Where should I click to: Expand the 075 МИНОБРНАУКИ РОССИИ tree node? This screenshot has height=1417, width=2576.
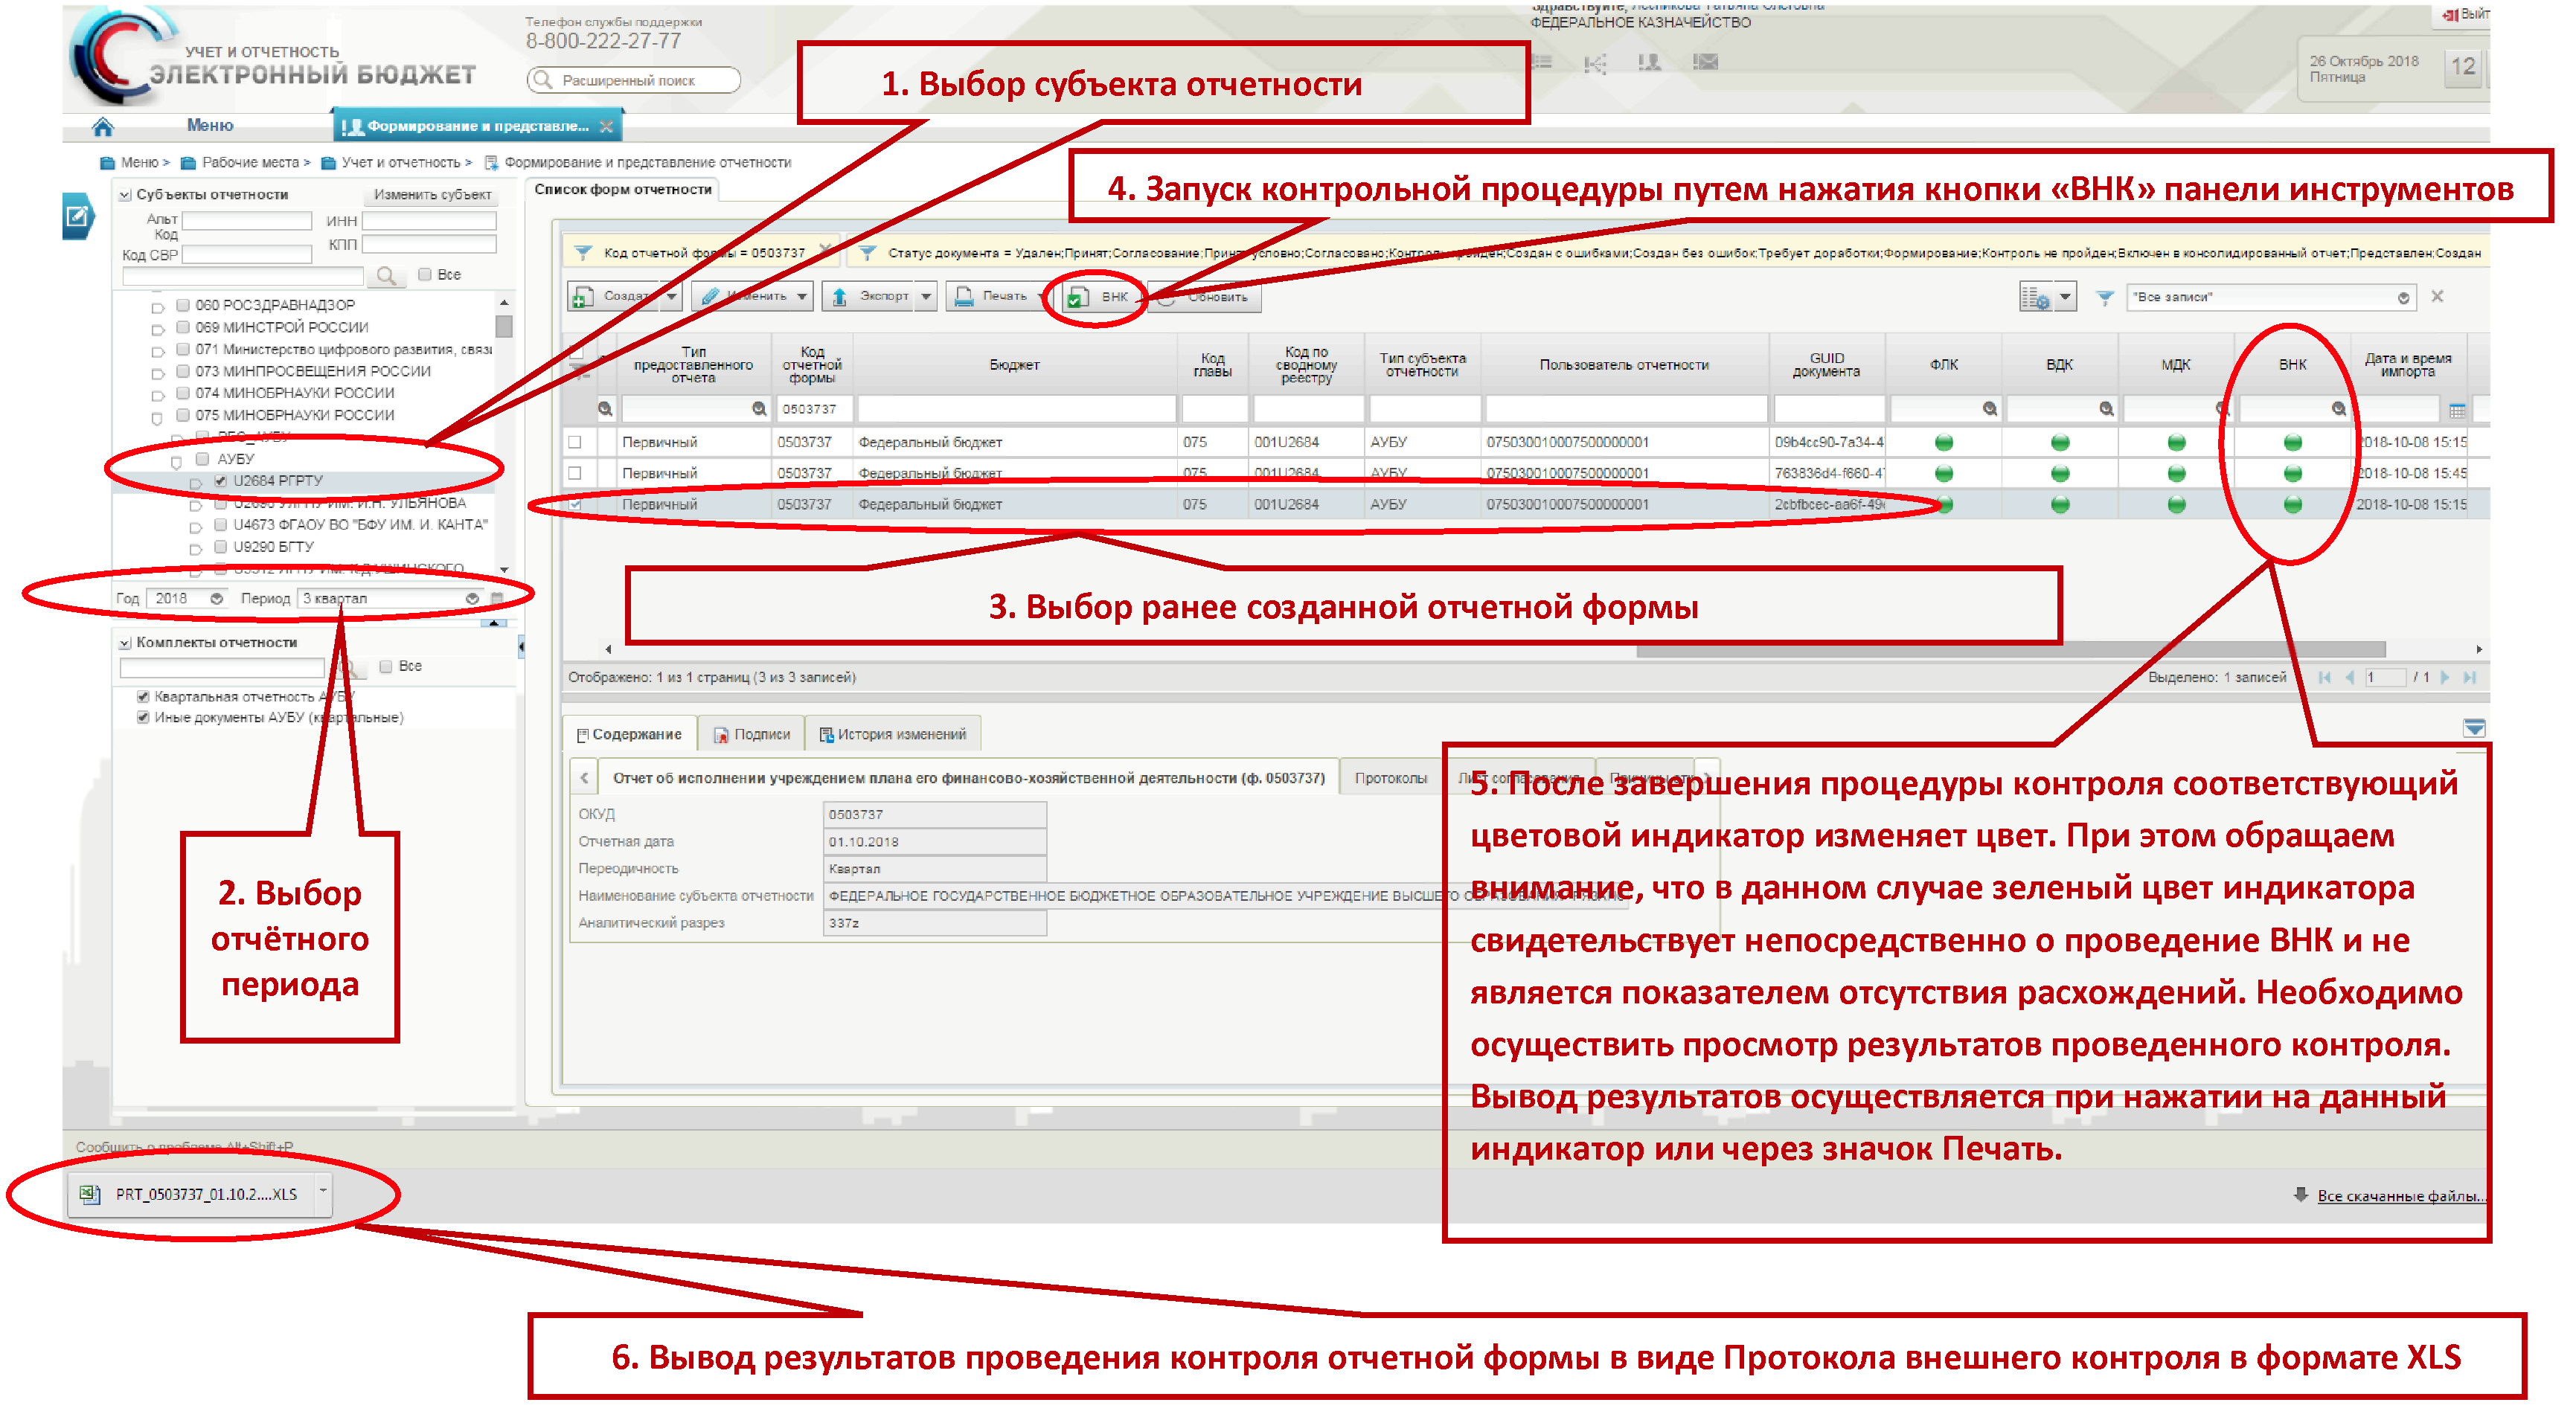tap(157, 418)
